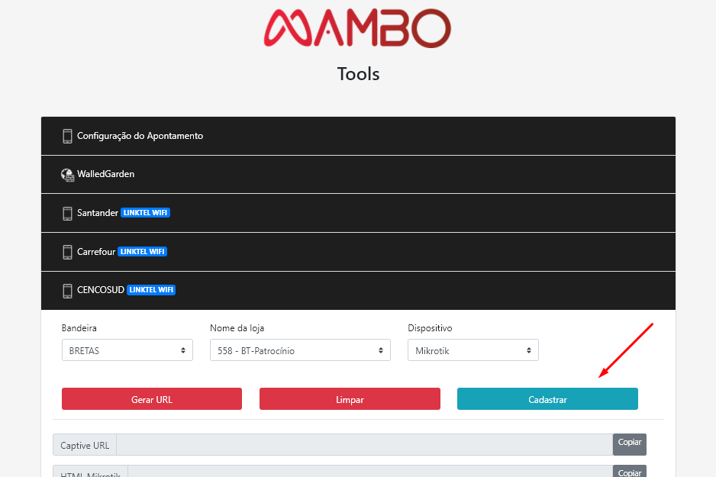The image size is (716, 477).
Task: Click the LINKTEL WIFI badge next to Carrefour
Action: click(143, 252)
